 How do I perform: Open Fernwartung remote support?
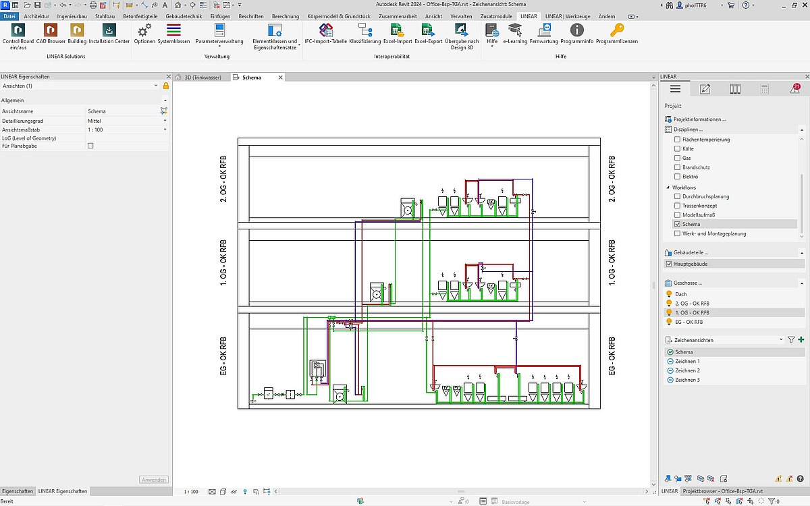click(x=544, y=31)
